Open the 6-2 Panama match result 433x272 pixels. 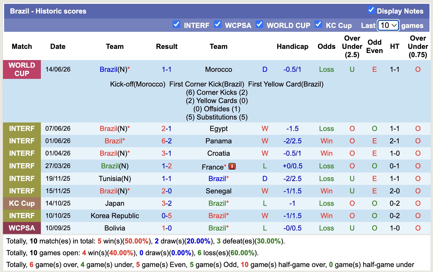pos(166,141)
